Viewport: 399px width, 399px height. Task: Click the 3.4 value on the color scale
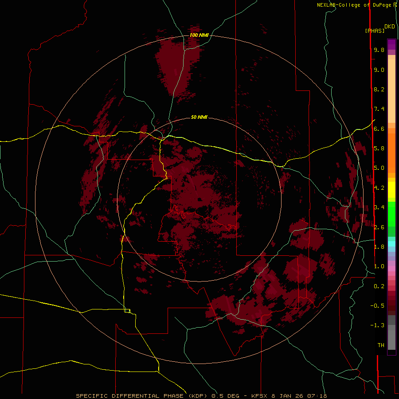(x=379, y=207)
